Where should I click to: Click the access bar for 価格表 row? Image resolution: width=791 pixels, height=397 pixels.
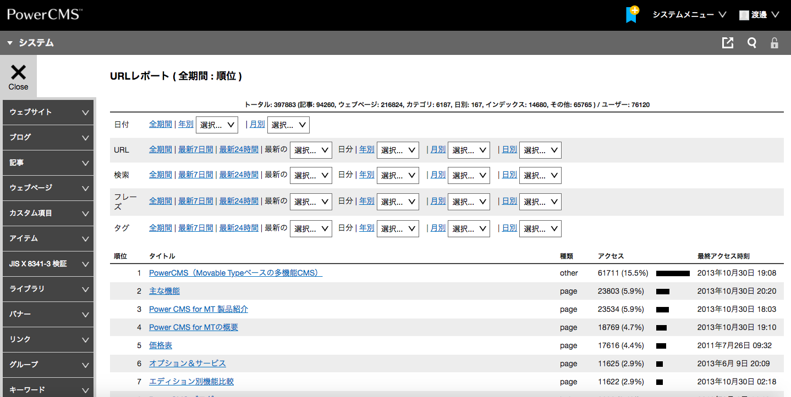click(661, 345)
